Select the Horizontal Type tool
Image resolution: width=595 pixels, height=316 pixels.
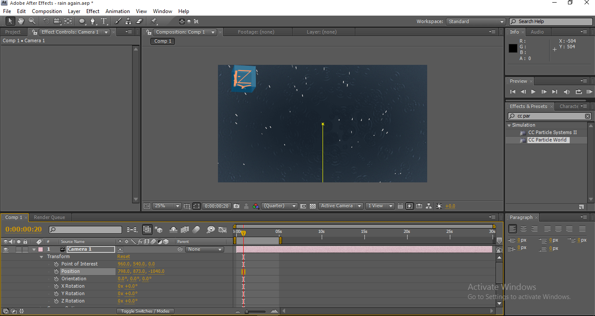(104, 21)
